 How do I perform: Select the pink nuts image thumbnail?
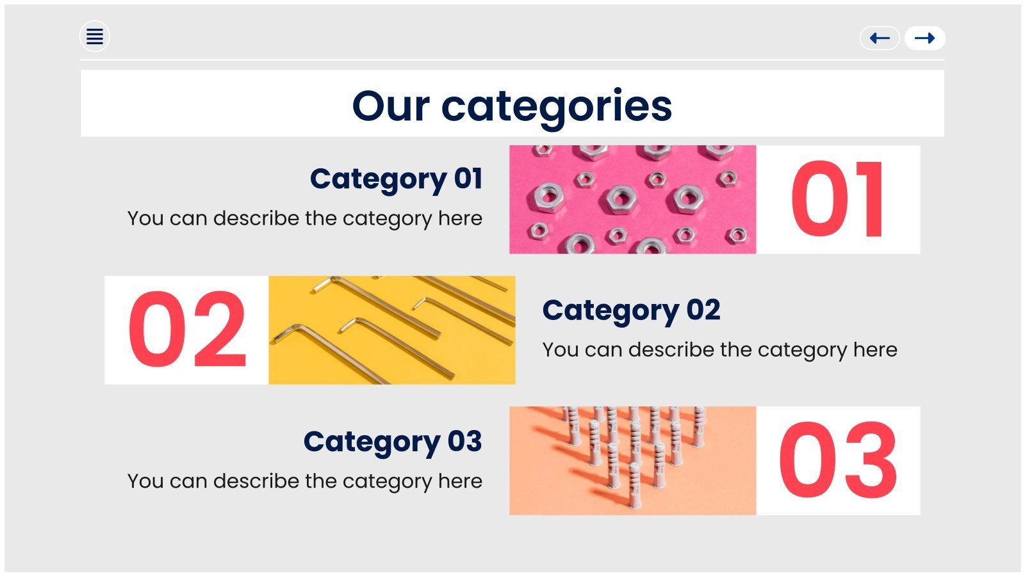click(634, 200)
